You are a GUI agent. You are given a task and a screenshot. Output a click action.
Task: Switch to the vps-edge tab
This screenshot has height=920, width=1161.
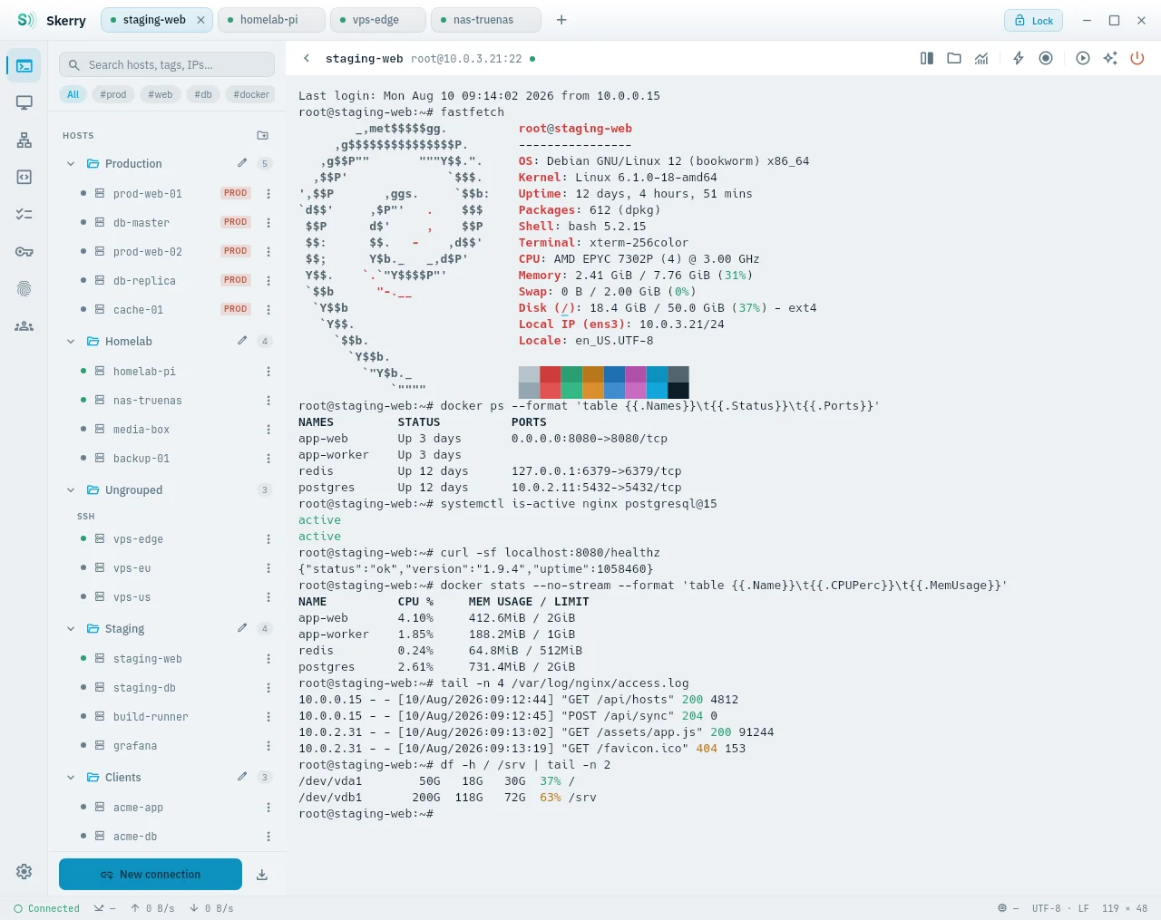pos(378,20)
